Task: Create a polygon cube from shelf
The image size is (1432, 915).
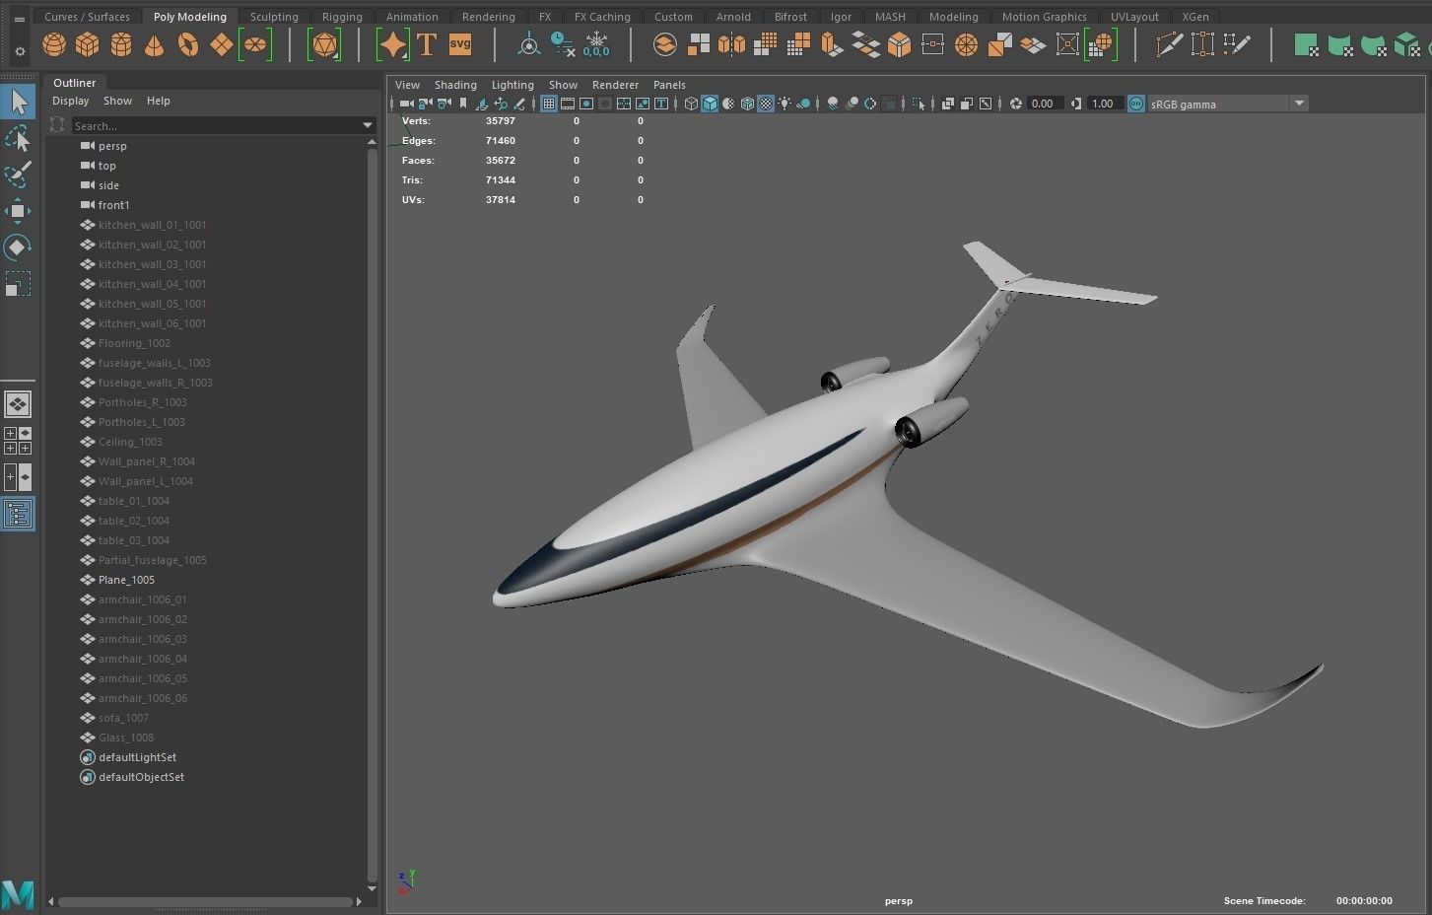Action: click(x=88, y=45)
